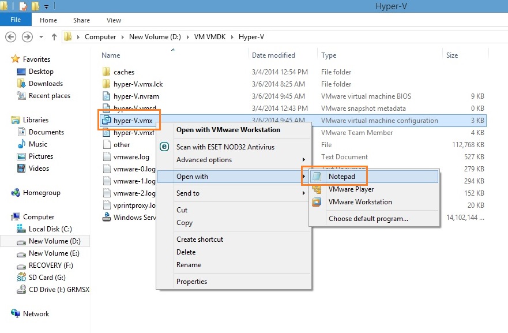This screenshot has height=333, width=508.
Task: Go up one folder level
Action: tap(54, 37)
